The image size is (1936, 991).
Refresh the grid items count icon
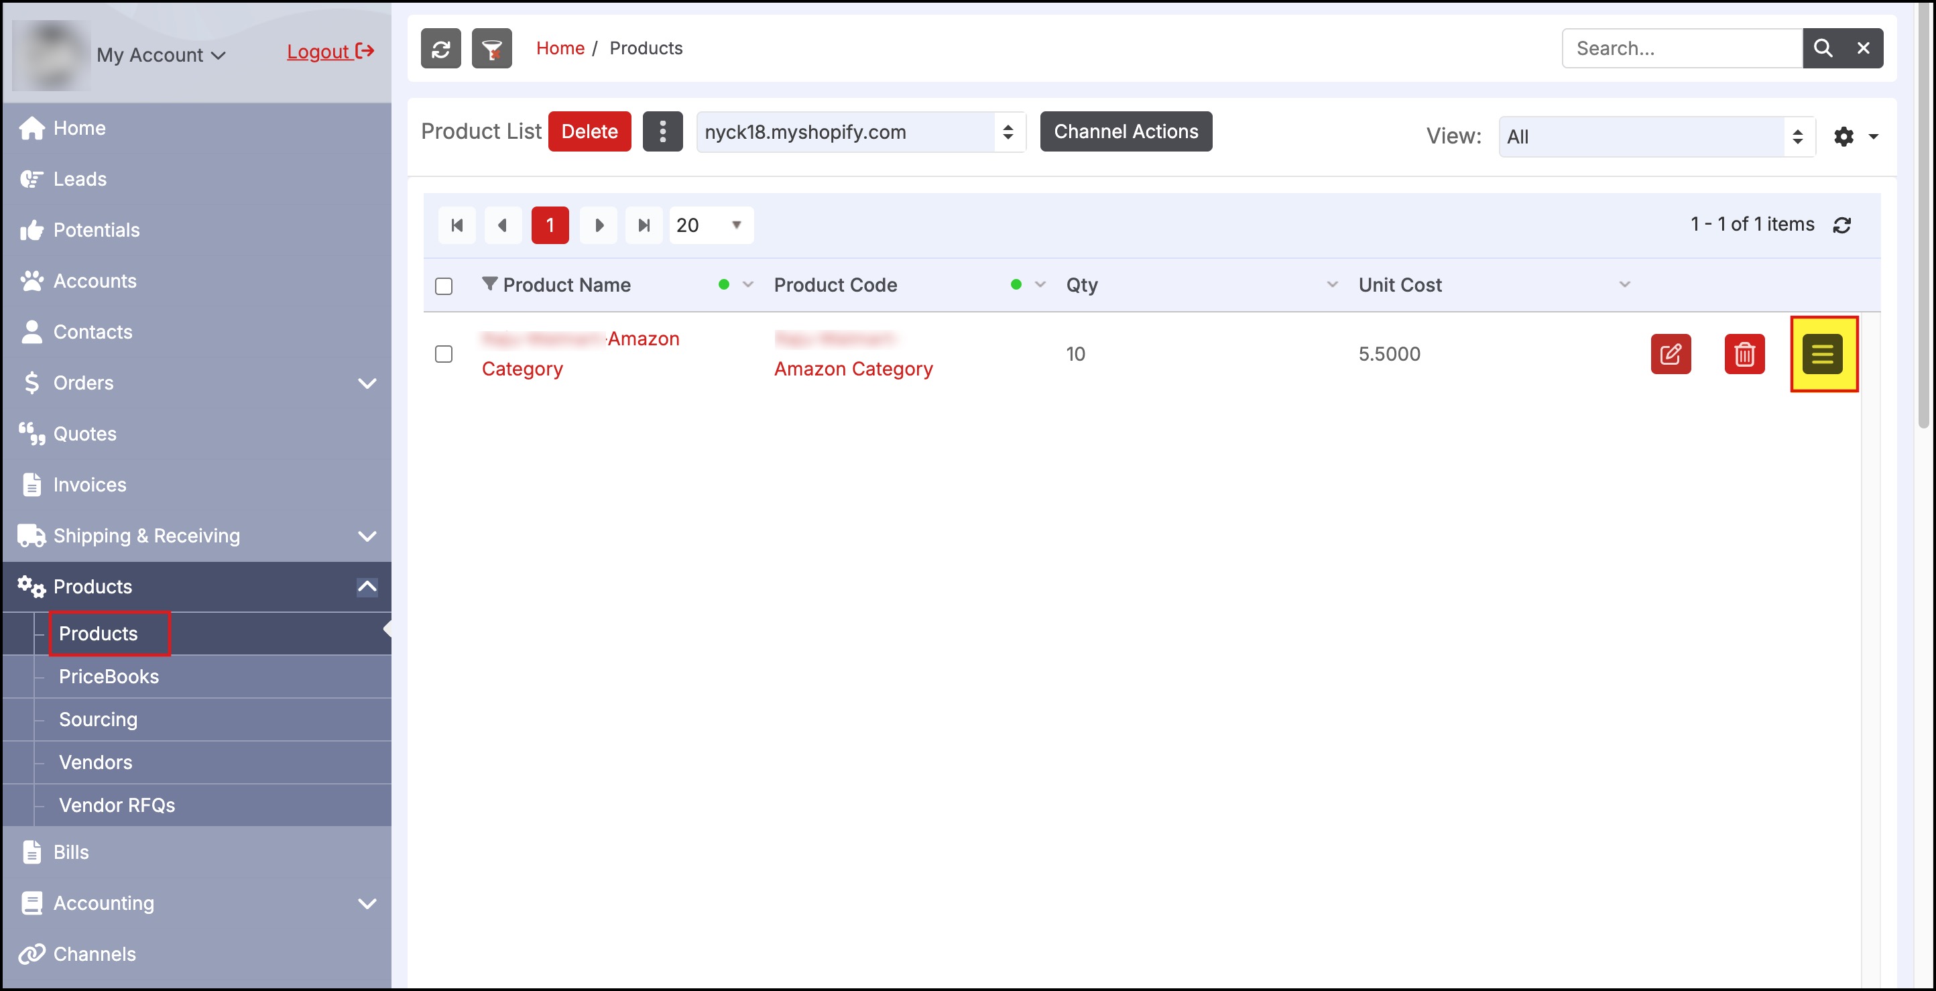1841,225
